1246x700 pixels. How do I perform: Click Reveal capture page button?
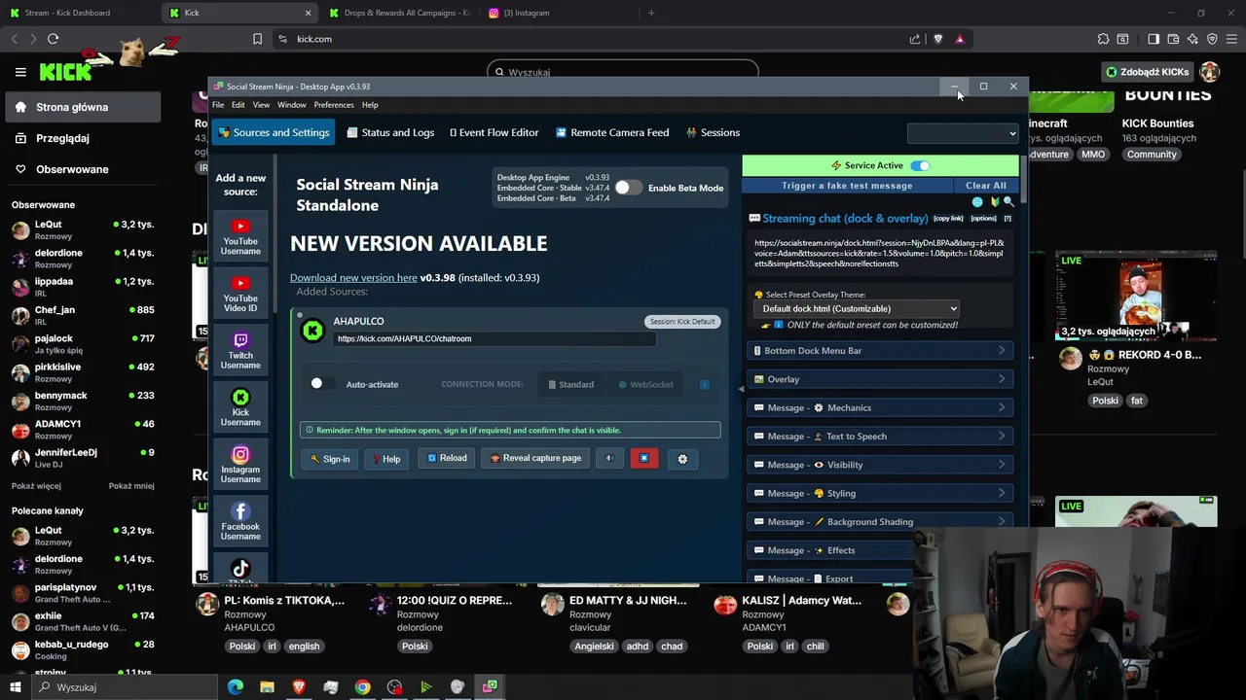pyautogui.click(x=535, y=458)
